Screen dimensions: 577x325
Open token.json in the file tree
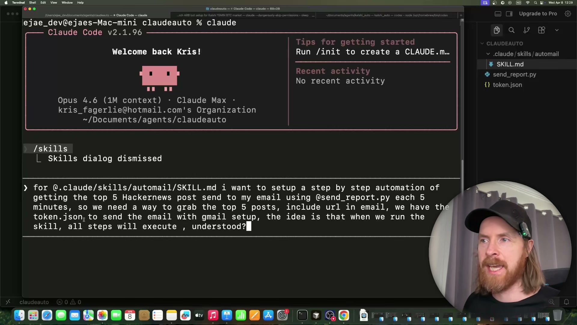click(x=507, y=85)
